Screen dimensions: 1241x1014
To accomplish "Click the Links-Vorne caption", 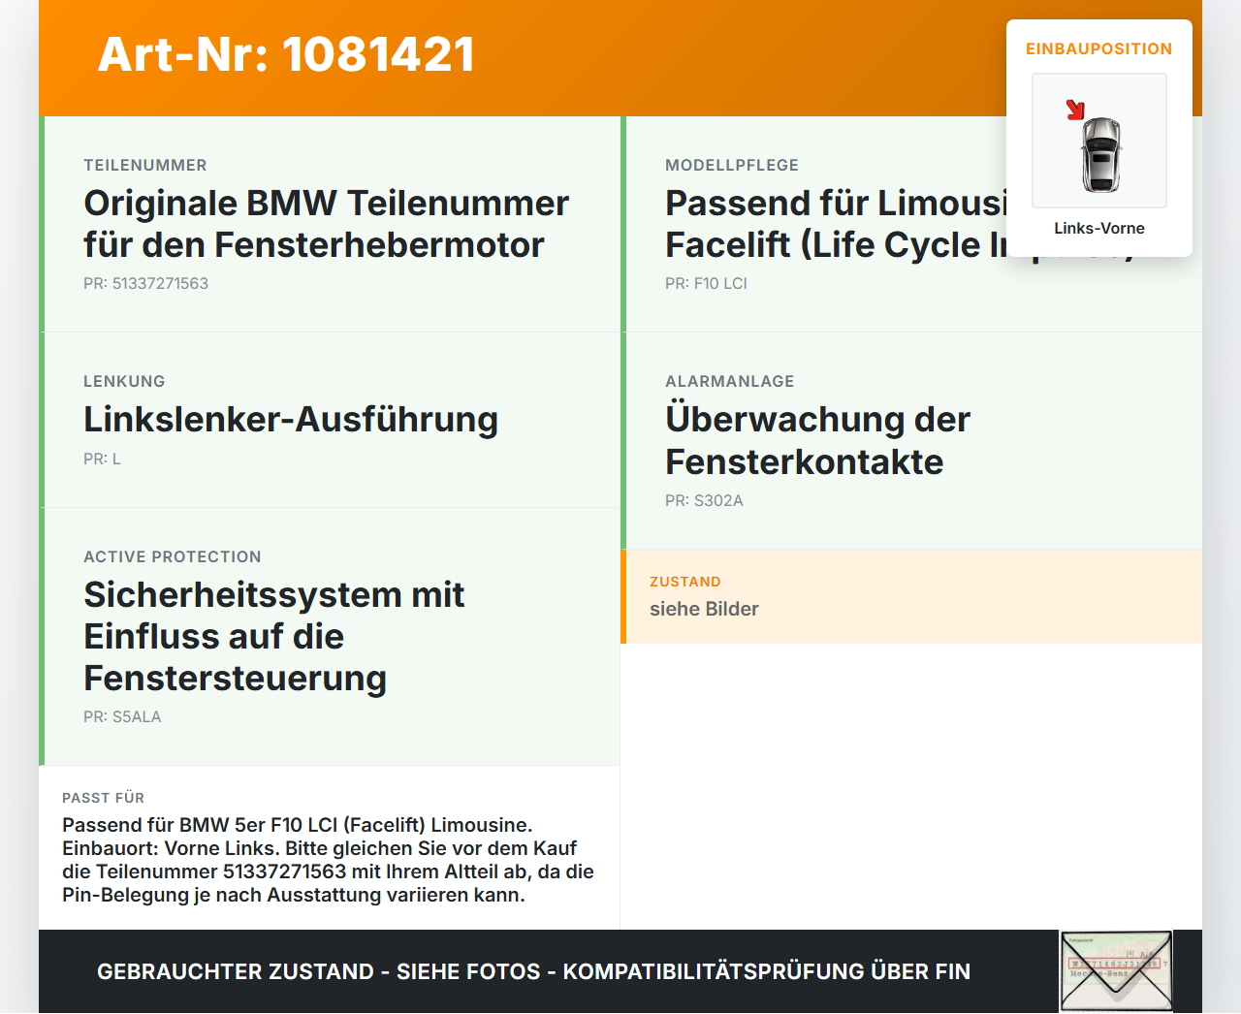I will pyautogui.click(x=1099, y=228).
